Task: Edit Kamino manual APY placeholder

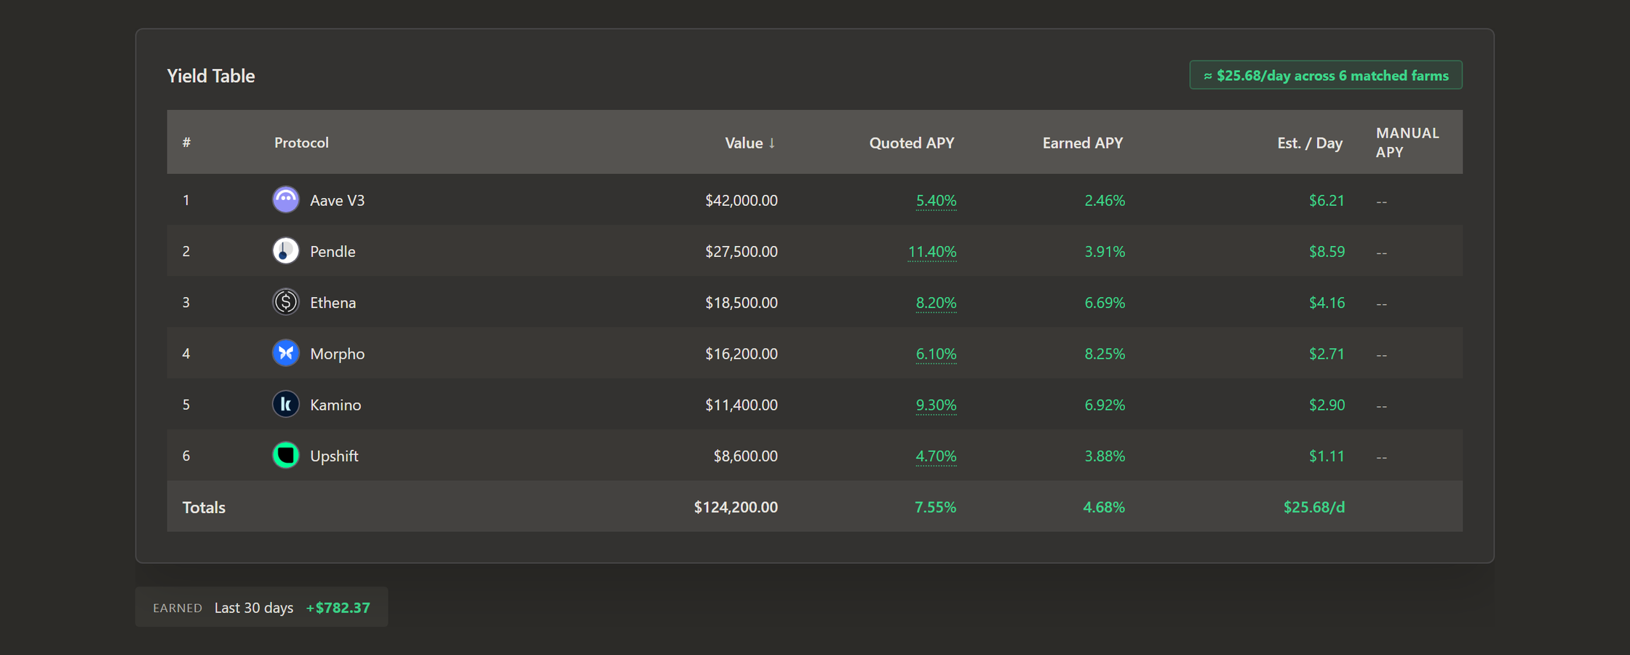Action: [x=1381, y=405]
